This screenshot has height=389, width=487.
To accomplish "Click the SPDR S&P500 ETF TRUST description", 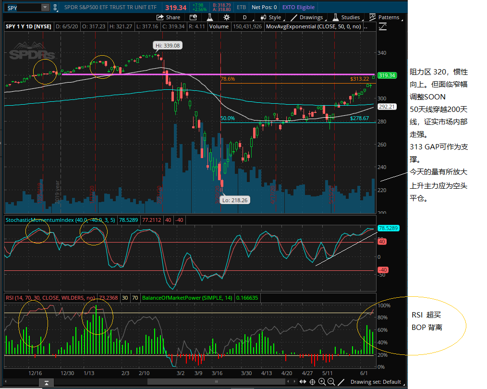I will click(x=110, y=8).
